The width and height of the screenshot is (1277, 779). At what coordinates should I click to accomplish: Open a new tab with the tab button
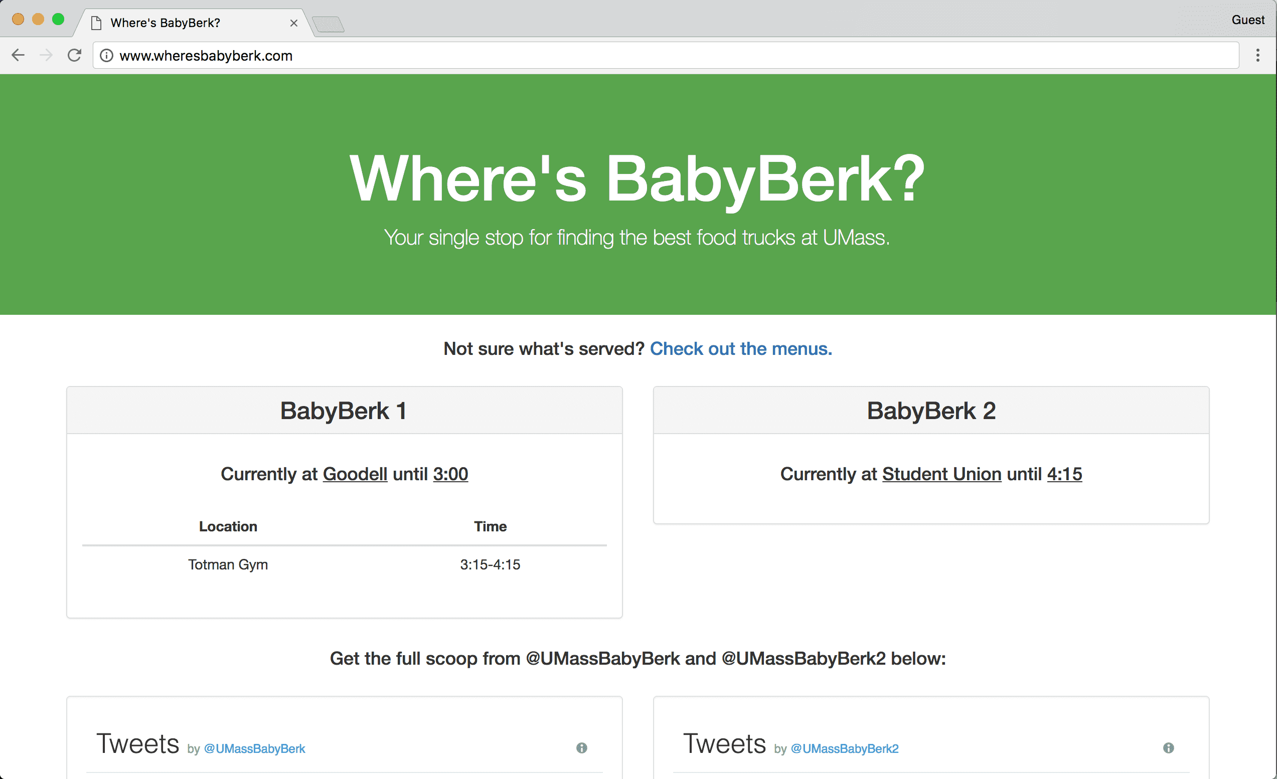(328, 24)
